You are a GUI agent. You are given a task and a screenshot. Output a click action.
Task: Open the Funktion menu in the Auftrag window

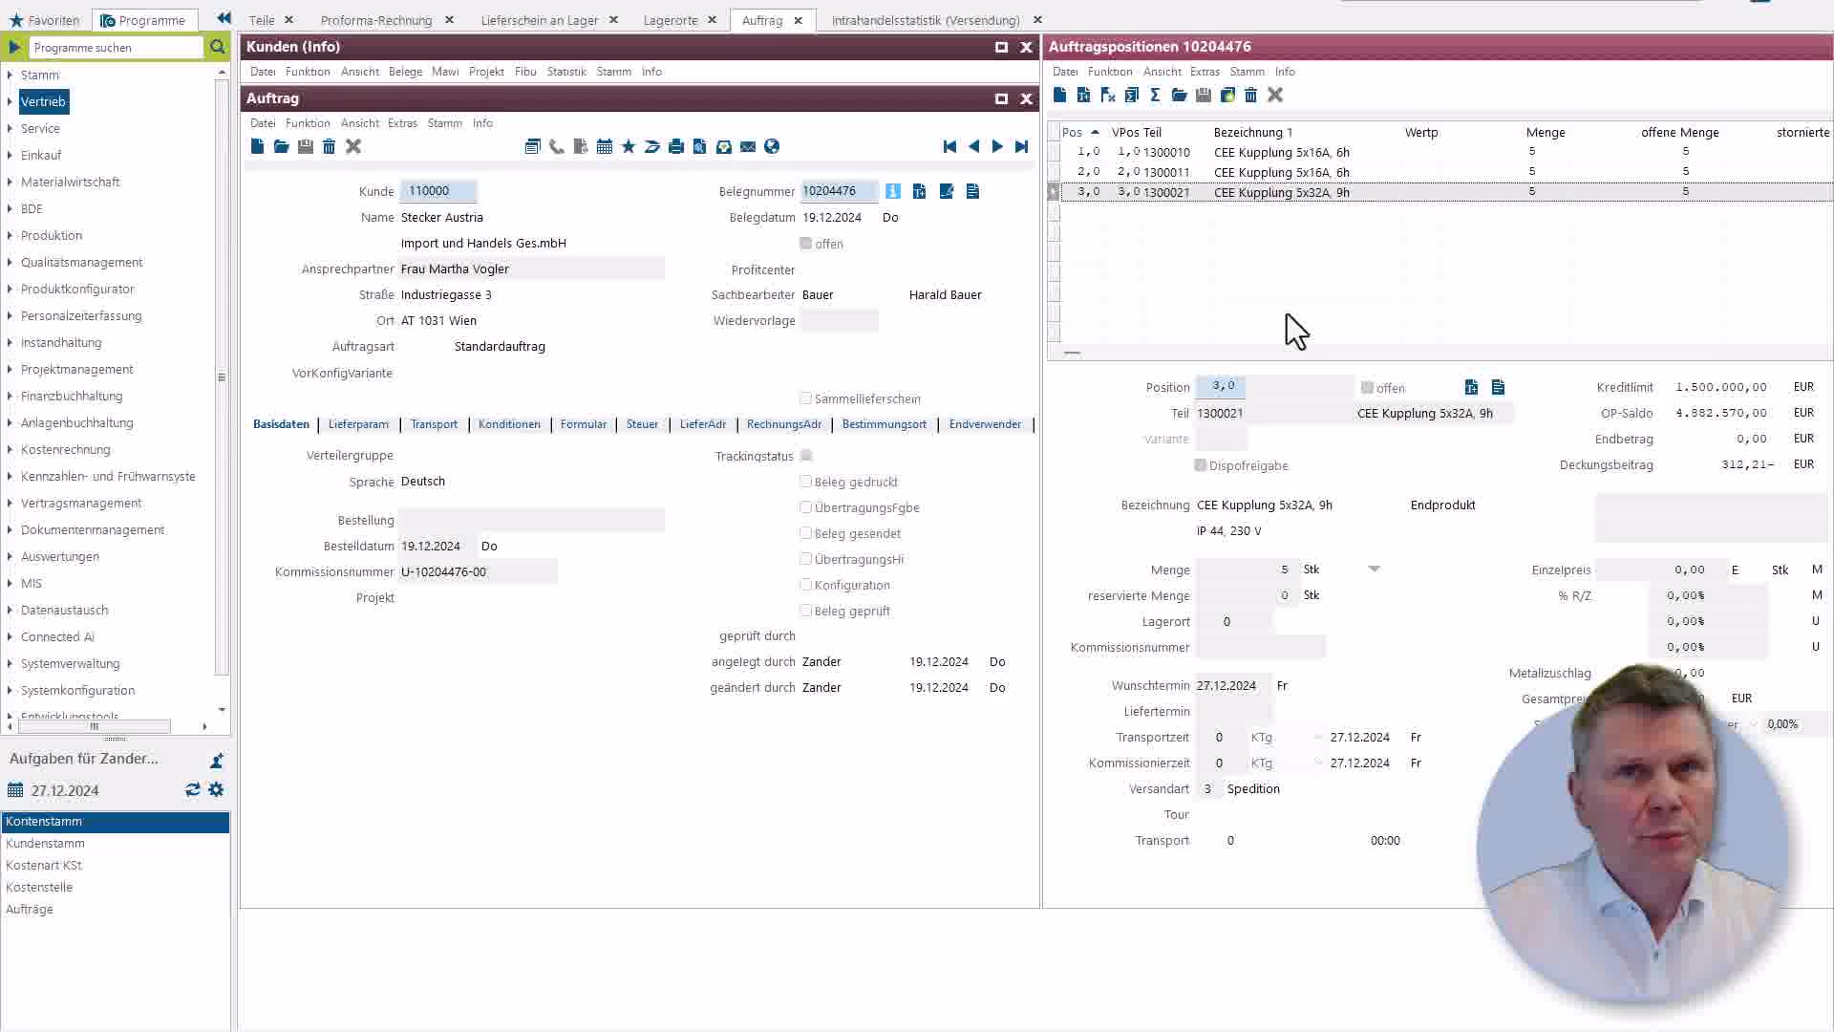[308, 123]
